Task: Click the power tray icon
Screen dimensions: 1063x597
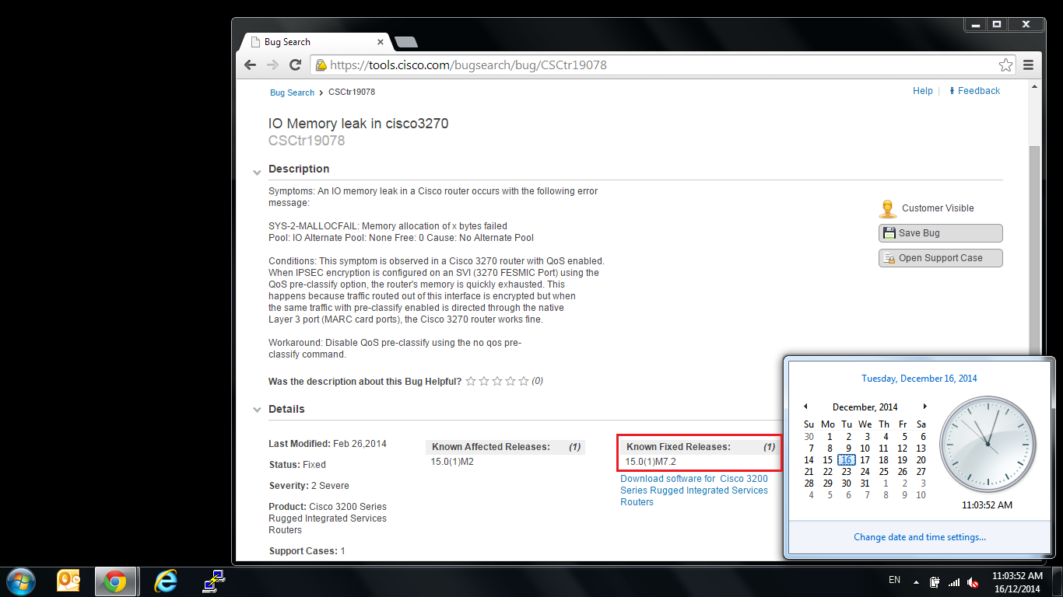Action: [935, 581]
